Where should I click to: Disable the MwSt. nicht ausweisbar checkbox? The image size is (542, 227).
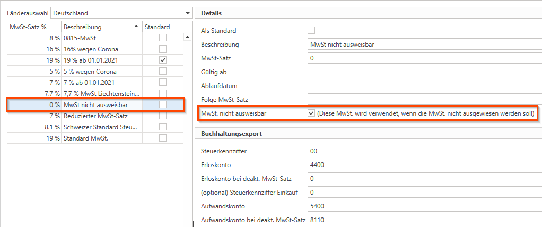pyautogui.click(x=311, y=113)
